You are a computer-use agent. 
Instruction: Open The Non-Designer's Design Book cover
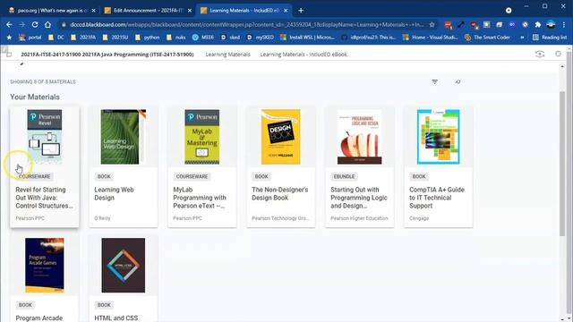280,137
